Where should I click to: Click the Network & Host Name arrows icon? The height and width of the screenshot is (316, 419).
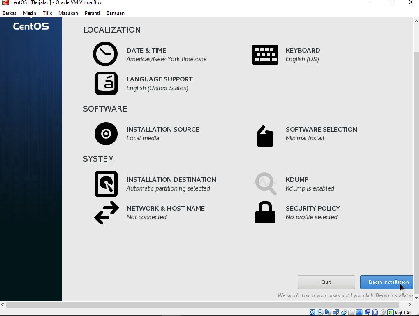tap(106, 213)
